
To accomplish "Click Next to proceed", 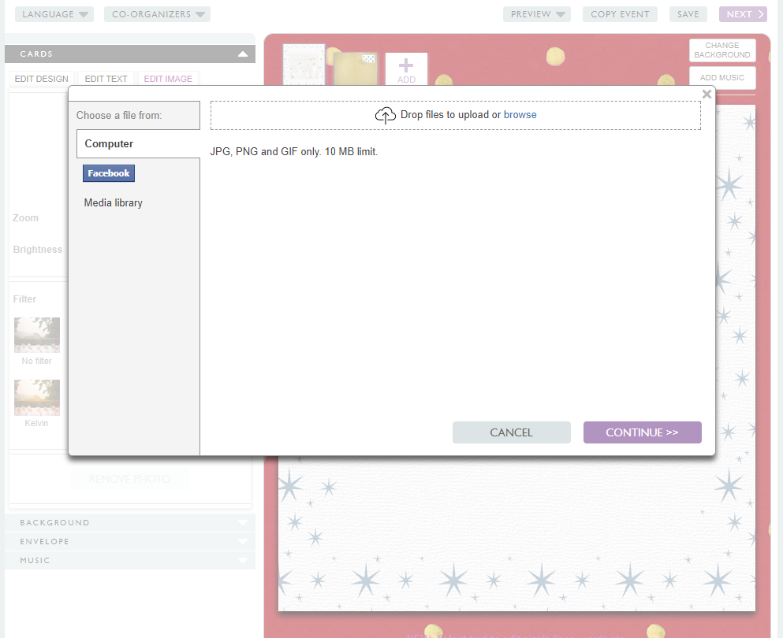I will click(x=742, y=14).
